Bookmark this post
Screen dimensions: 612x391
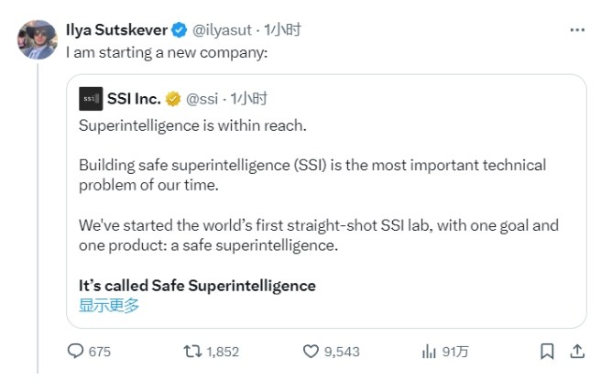pos(547,352)
